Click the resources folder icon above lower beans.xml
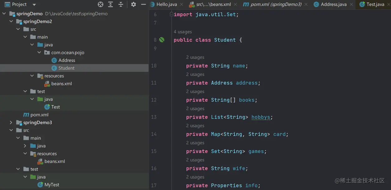Viewport: 391px width, 190px height. point(33,154)
